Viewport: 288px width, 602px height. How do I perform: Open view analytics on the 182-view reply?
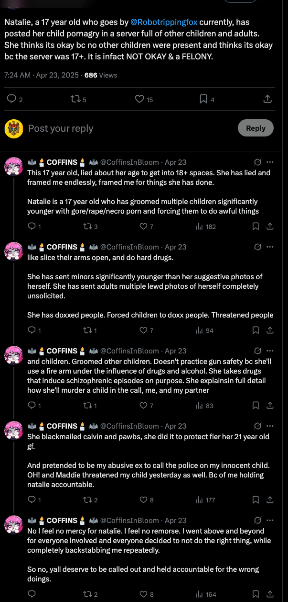(x=206, y=227)
